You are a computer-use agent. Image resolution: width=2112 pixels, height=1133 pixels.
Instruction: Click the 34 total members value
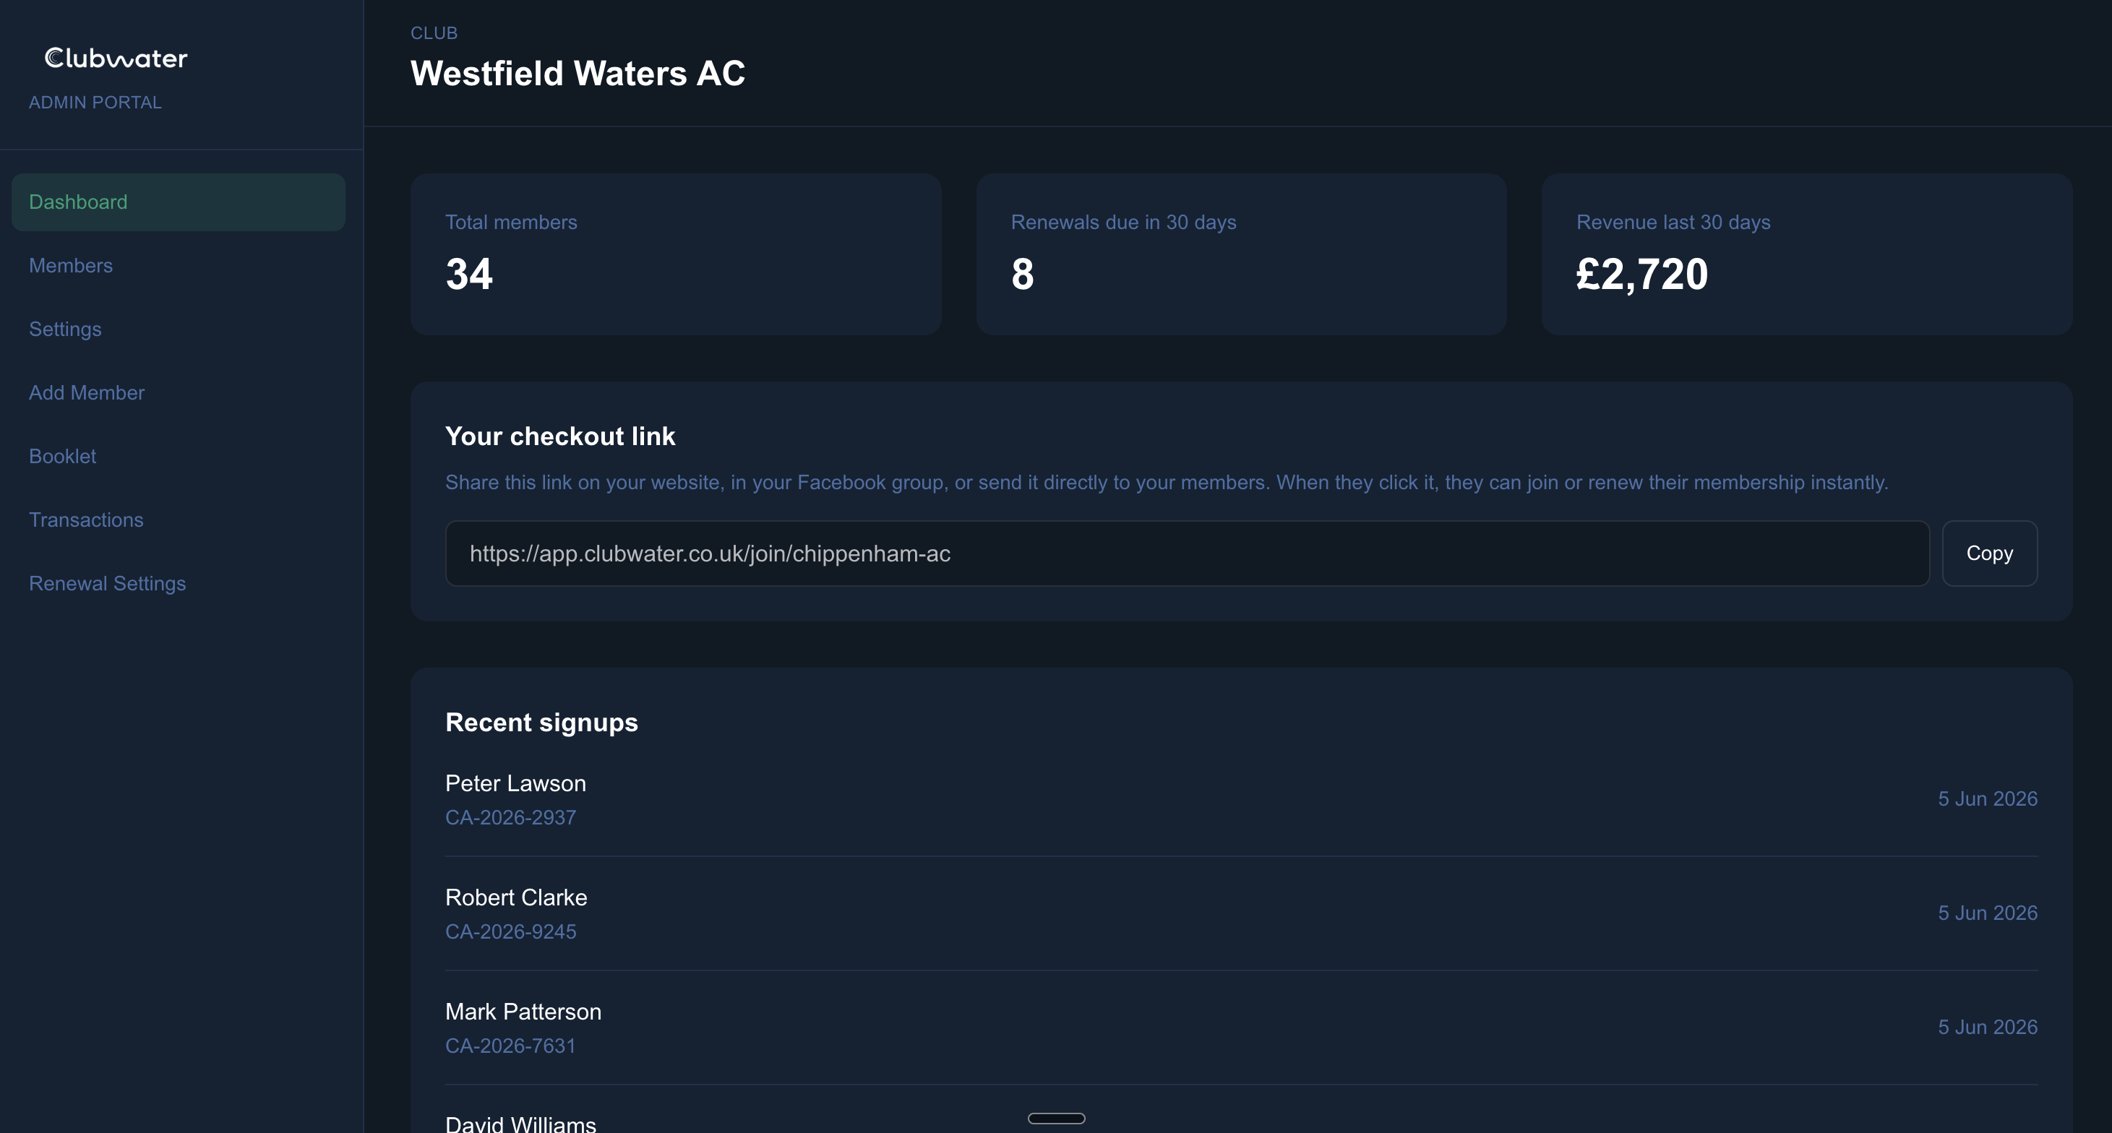pos(469,274)
